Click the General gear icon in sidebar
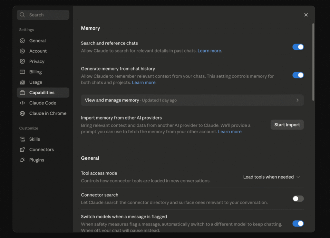The width and height of the screenshot is (330, 238). click(22, 41)
